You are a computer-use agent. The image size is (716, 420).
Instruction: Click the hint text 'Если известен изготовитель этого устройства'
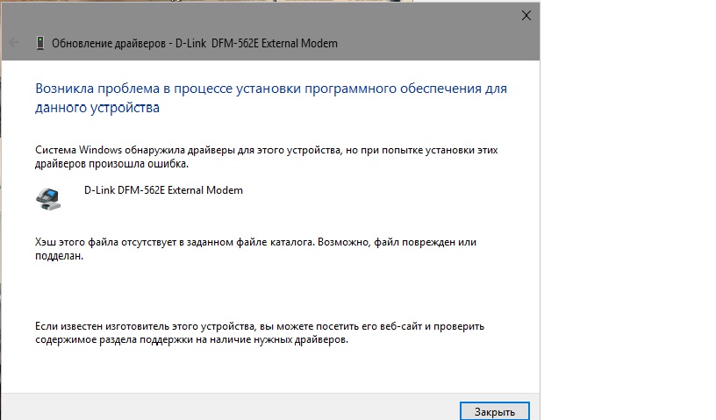pos(260,333)
